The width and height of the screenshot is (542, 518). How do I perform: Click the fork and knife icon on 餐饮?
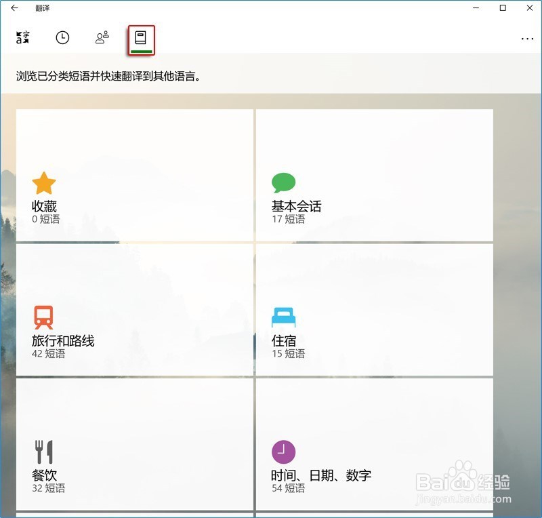pyautogui.click(x=44, y=450)
